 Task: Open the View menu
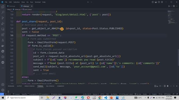[23, 2]
